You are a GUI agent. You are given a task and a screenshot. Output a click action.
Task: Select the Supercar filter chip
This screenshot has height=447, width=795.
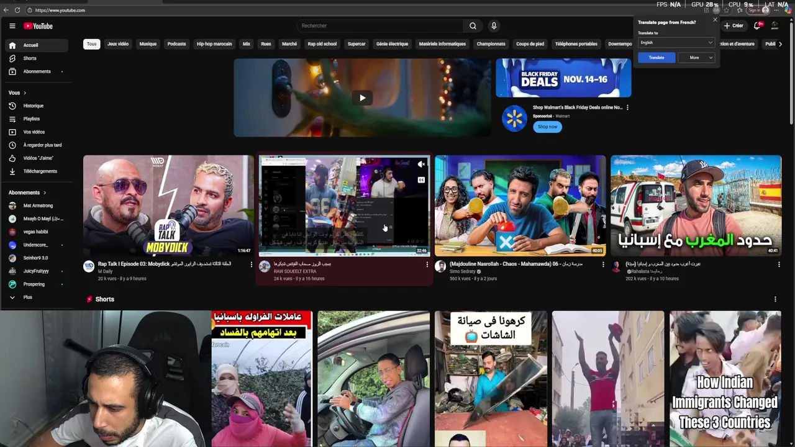357,44
